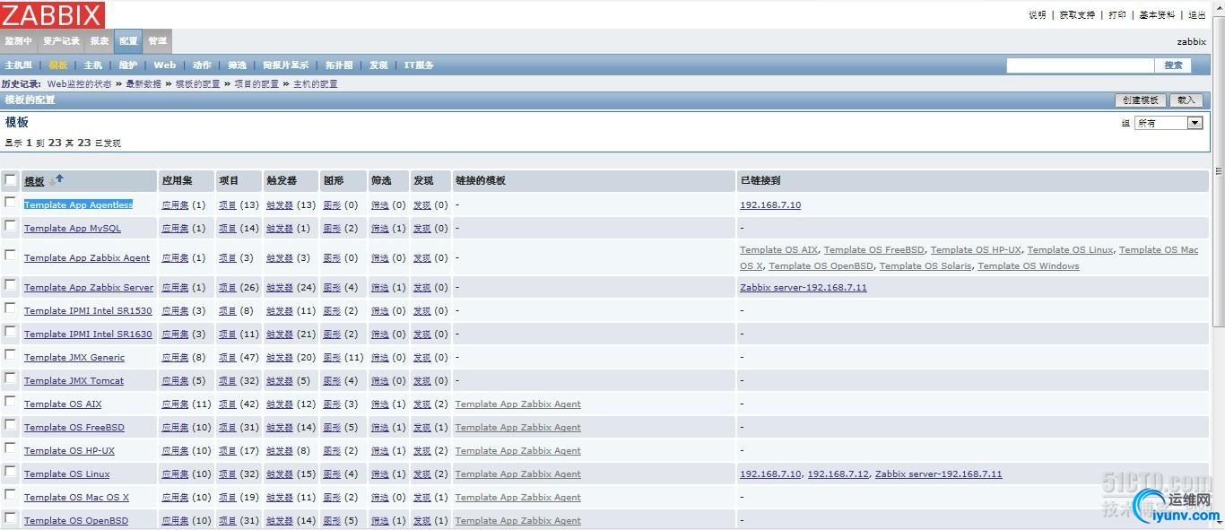Tick the checkbox for Template OS AIX
The width and height of the screenshot is (1225, 530).
click(11, 403)
